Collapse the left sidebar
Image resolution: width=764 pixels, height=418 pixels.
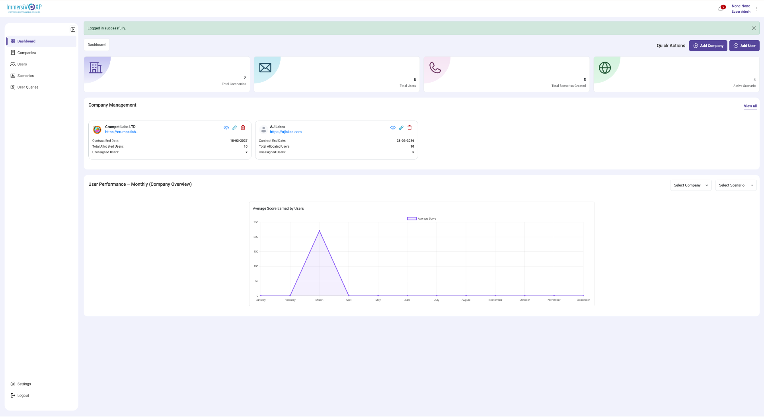(x=72, y=29)
